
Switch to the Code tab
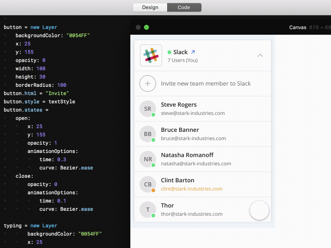[184, 7]
